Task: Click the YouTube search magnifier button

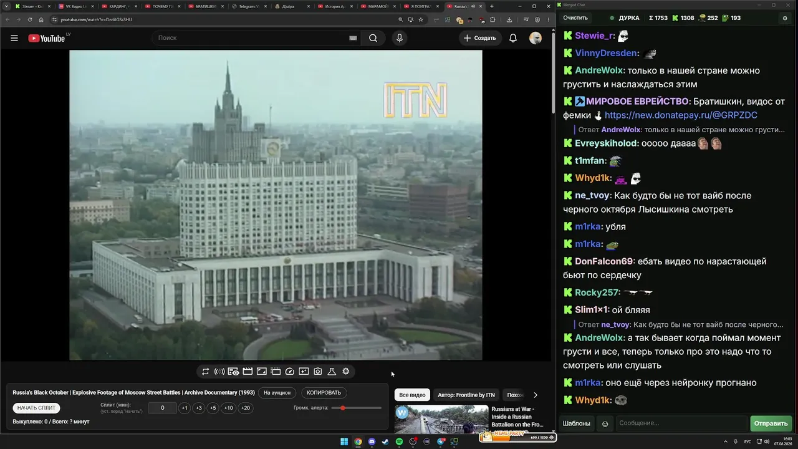Action: coord(373,38)
